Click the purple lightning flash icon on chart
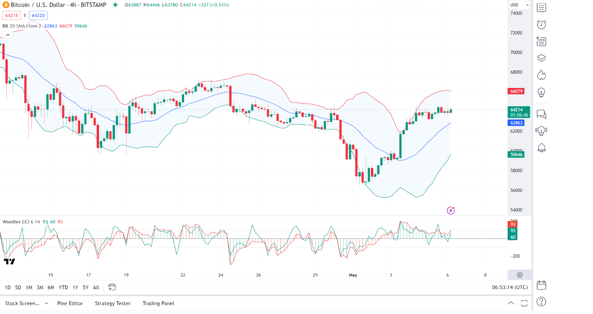The height and width of the screenshot is (314, 593). coord(451,210)
